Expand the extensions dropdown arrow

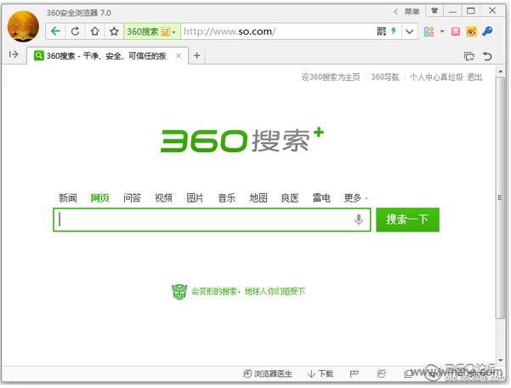point(442,31)
